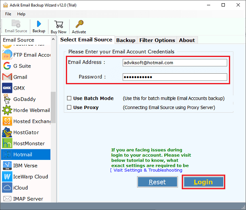Image resolution: width=246 pixels, height=210 pixels.
Task: Open the Buy Now shopping cart
Action: point(59,24)
